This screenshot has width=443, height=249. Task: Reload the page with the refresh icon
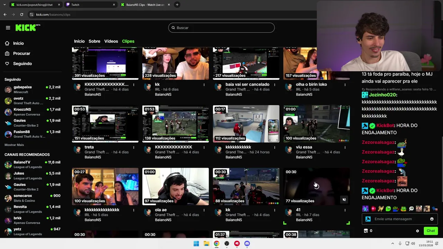tap(21, 15)
